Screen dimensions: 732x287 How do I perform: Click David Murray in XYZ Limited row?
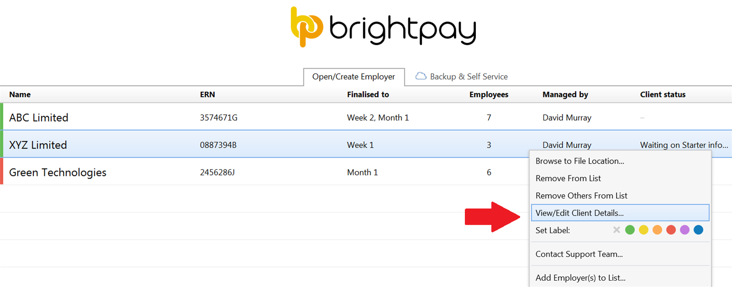pyautogui.click(x=567, y=145)
